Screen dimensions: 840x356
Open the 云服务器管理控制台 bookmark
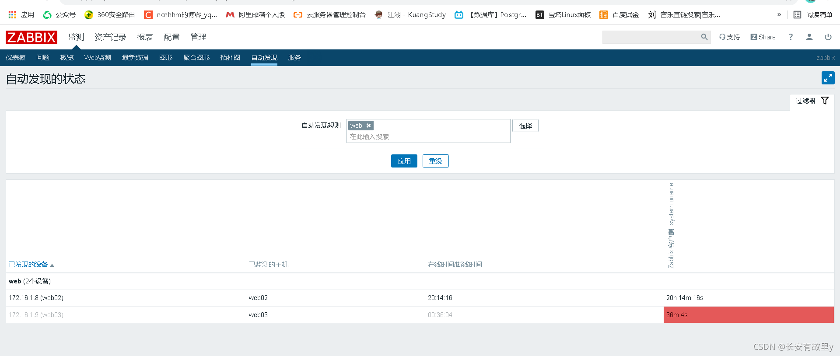coord(329,14)
